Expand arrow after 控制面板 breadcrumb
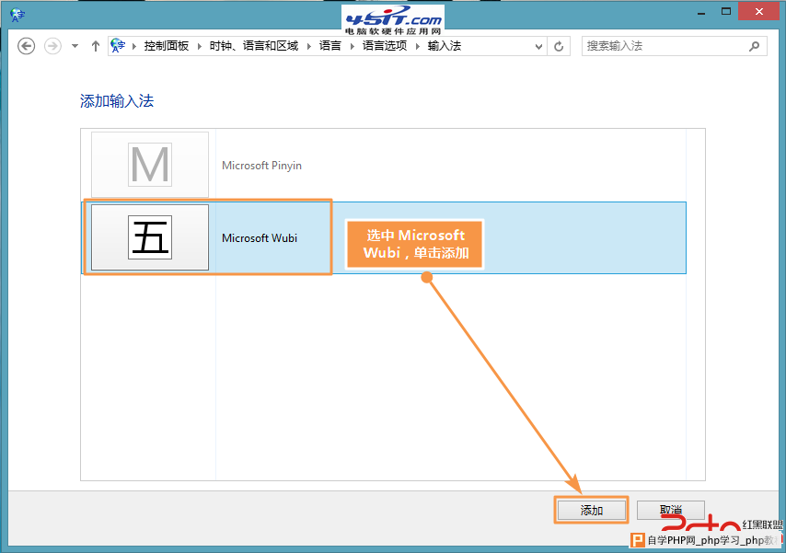 click(x=198, y=46)
